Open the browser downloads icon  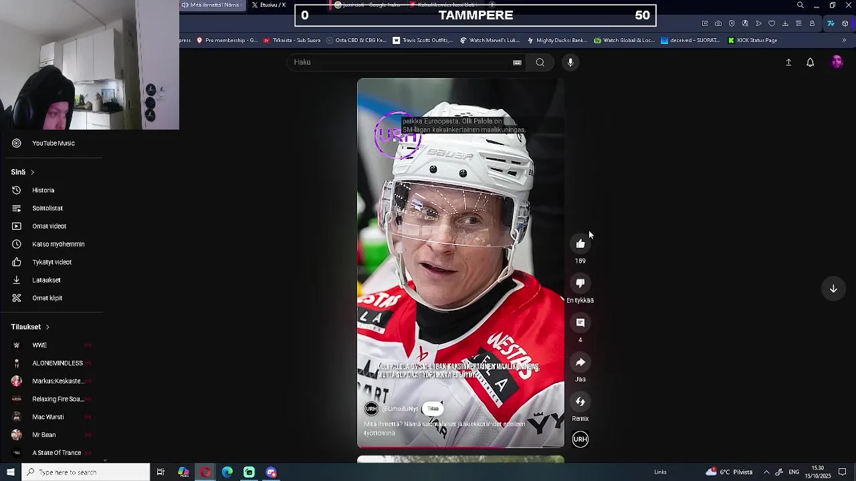pyautogui.click(x=785, y=23)
